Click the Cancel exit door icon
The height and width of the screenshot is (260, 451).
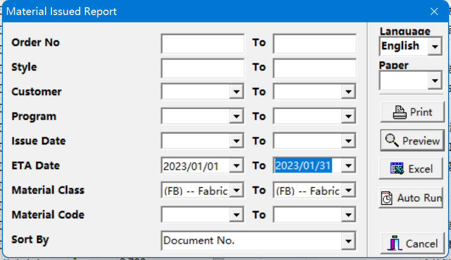click(x=395, y=243)
